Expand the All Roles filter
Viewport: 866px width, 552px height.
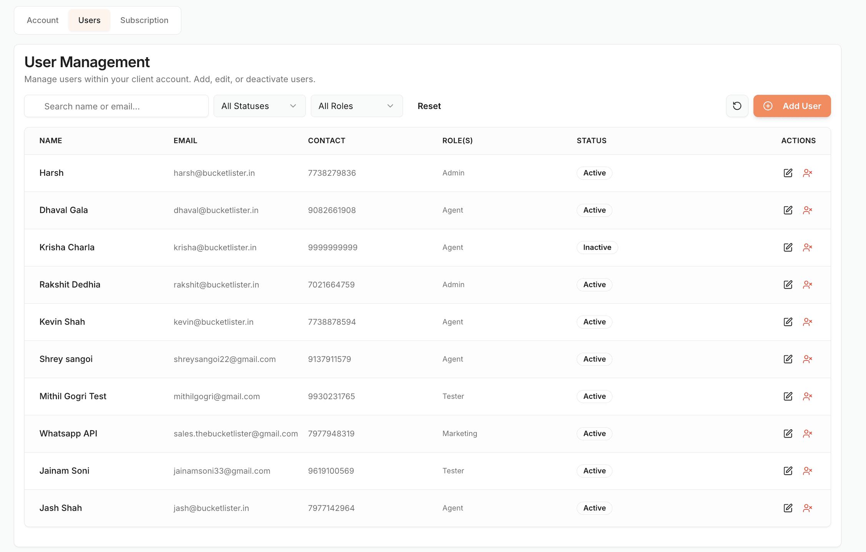tap(357, 106)
